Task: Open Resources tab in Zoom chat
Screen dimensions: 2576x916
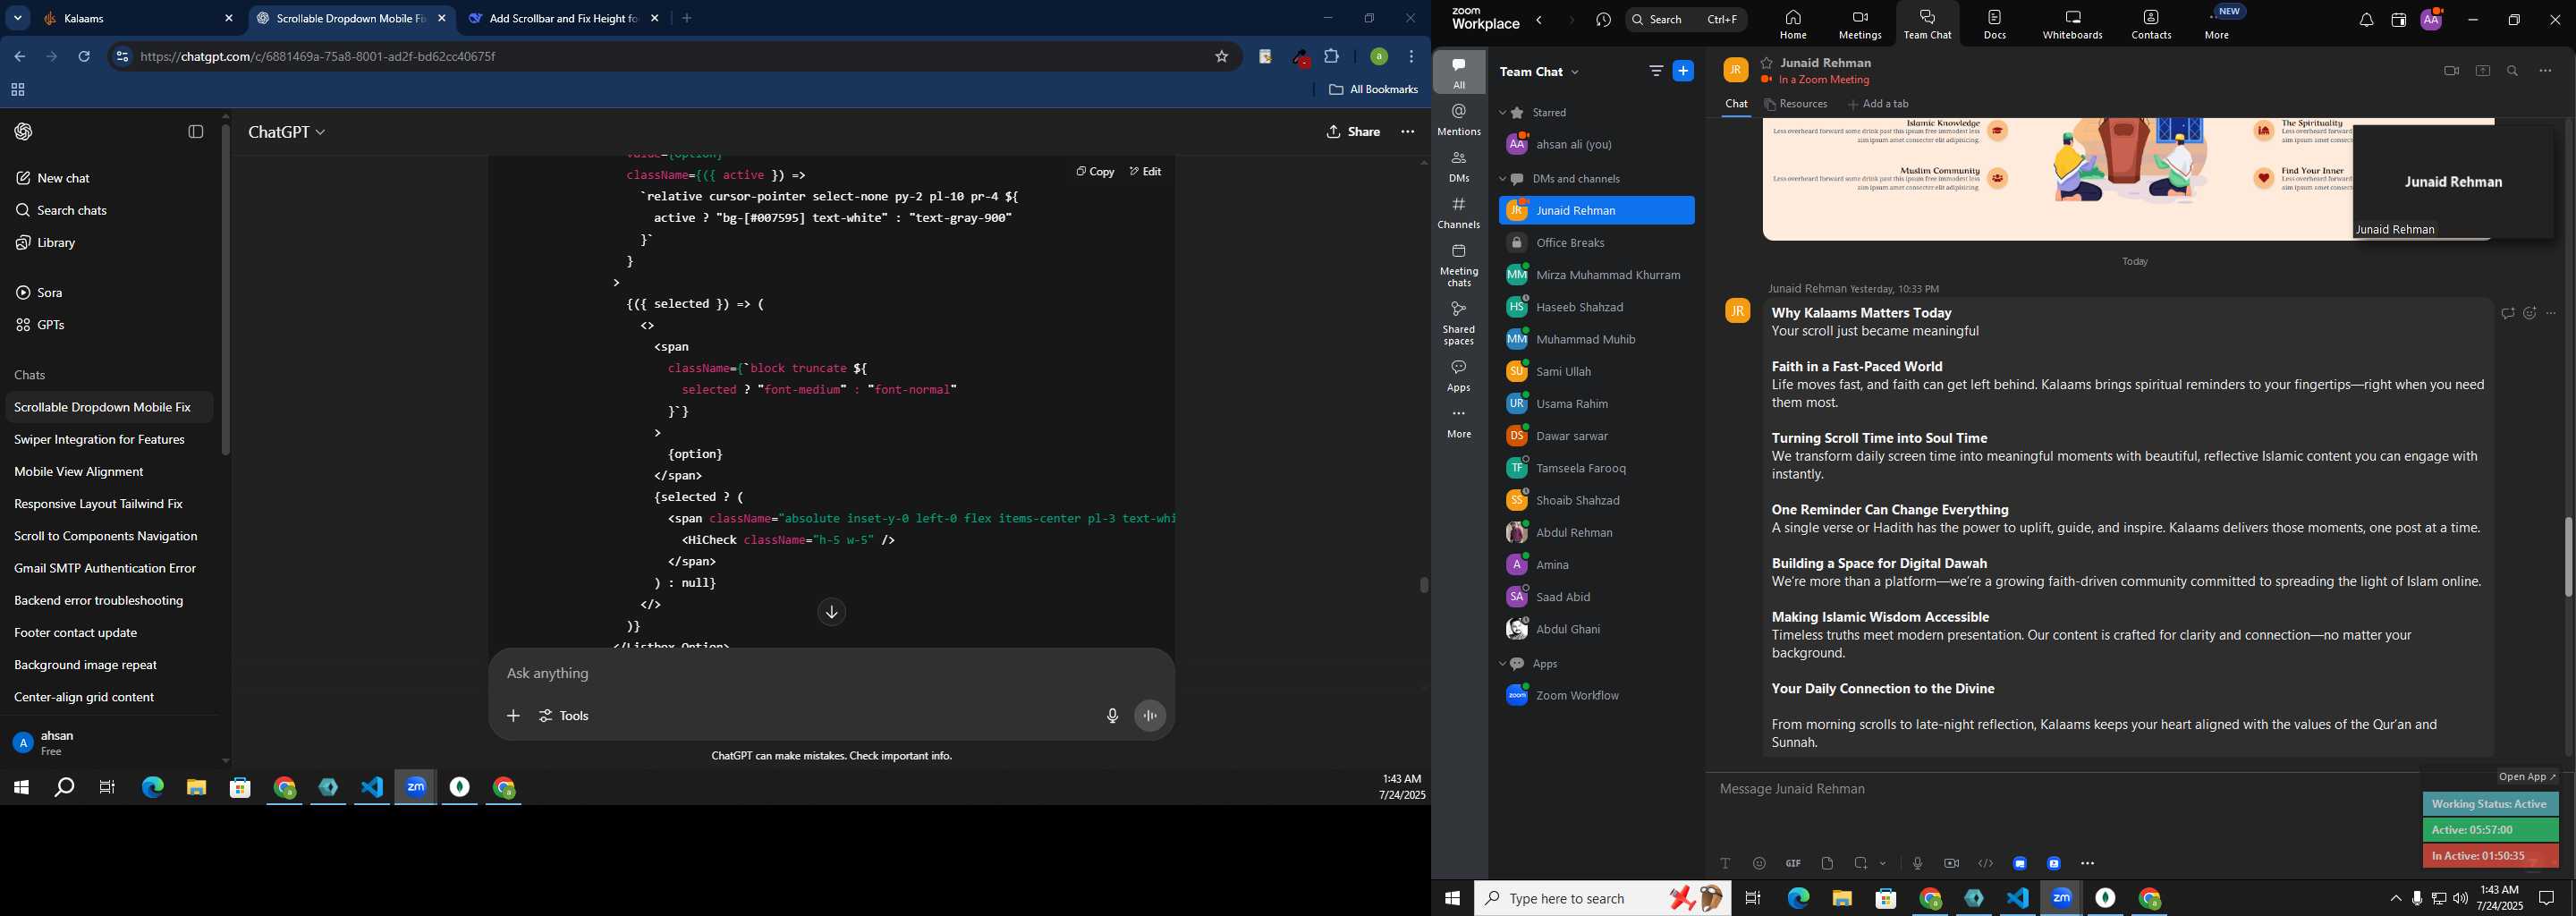Action: (x=1796, y=104)
